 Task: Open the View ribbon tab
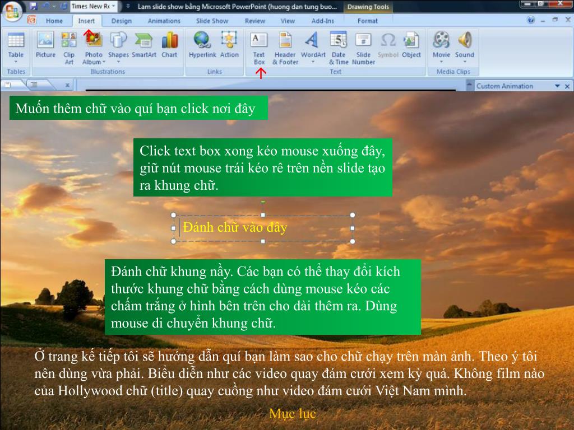(x=288, y=21)
